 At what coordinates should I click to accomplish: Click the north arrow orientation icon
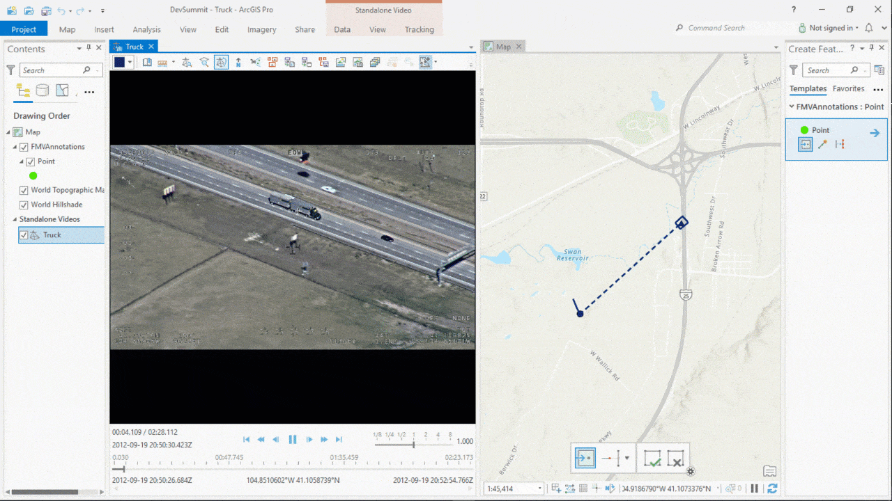[238, 62]
